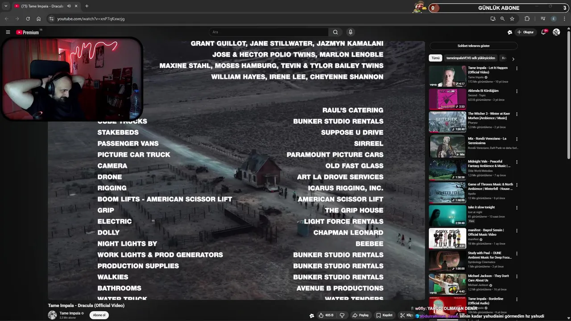Open options for Midnight Vale video
571x321 pixels.
click(517, 162)
